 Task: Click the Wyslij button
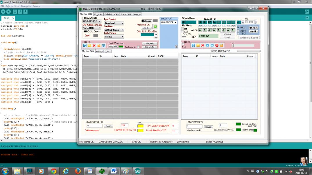253,31
